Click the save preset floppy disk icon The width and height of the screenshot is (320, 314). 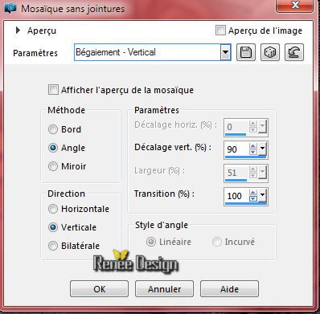246,52
